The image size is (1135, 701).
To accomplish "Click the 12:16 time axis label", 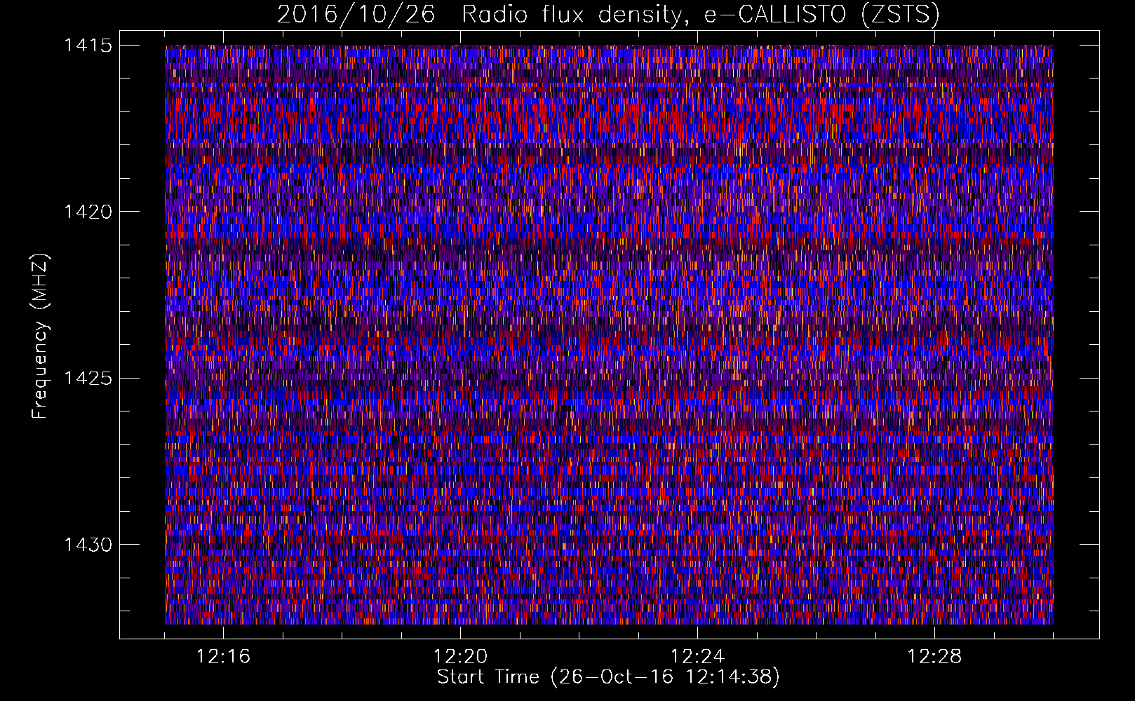I will (223, 657).
